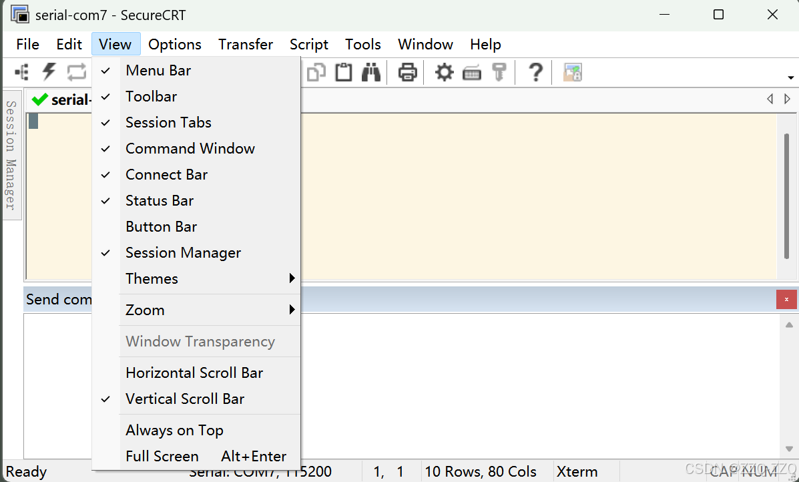
Task: Click command window scroll up arrow
Action: click(x=789, y=324)
